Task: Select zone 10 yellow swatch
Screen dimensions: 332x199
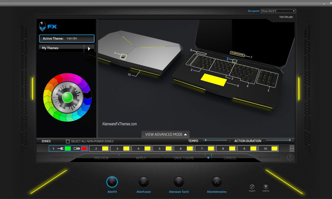Action: click(275, 148)
